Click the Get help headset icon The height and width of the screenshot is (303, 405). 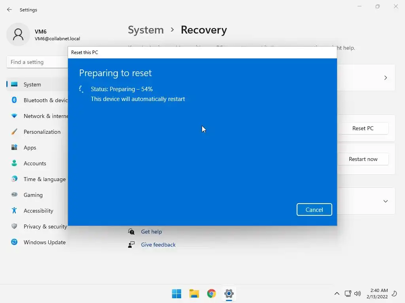131,232
